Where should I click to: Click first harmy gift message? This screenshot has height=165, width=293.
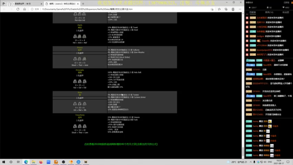[259, 121]
